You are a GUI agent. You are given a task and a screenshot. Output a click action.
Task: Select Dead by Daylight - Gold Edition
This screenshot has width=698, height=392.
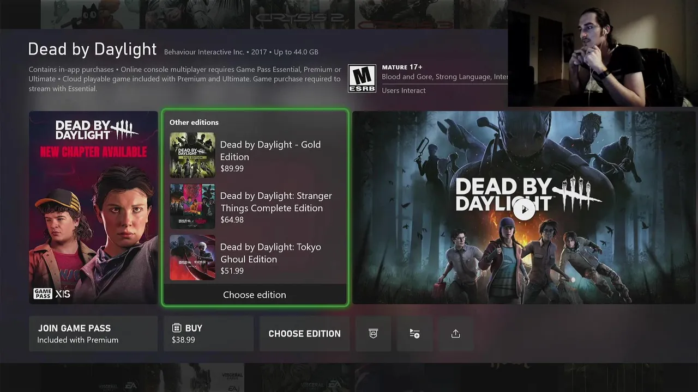pos(255,155)
